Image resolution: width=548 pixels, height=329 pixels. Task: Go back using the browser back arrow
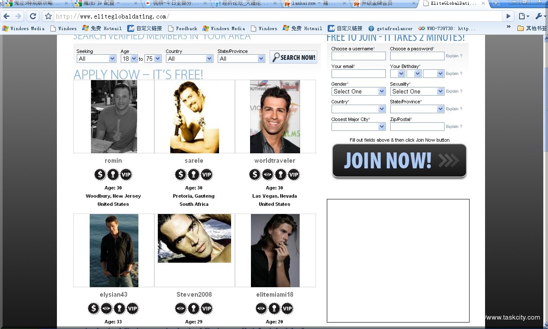6,16
